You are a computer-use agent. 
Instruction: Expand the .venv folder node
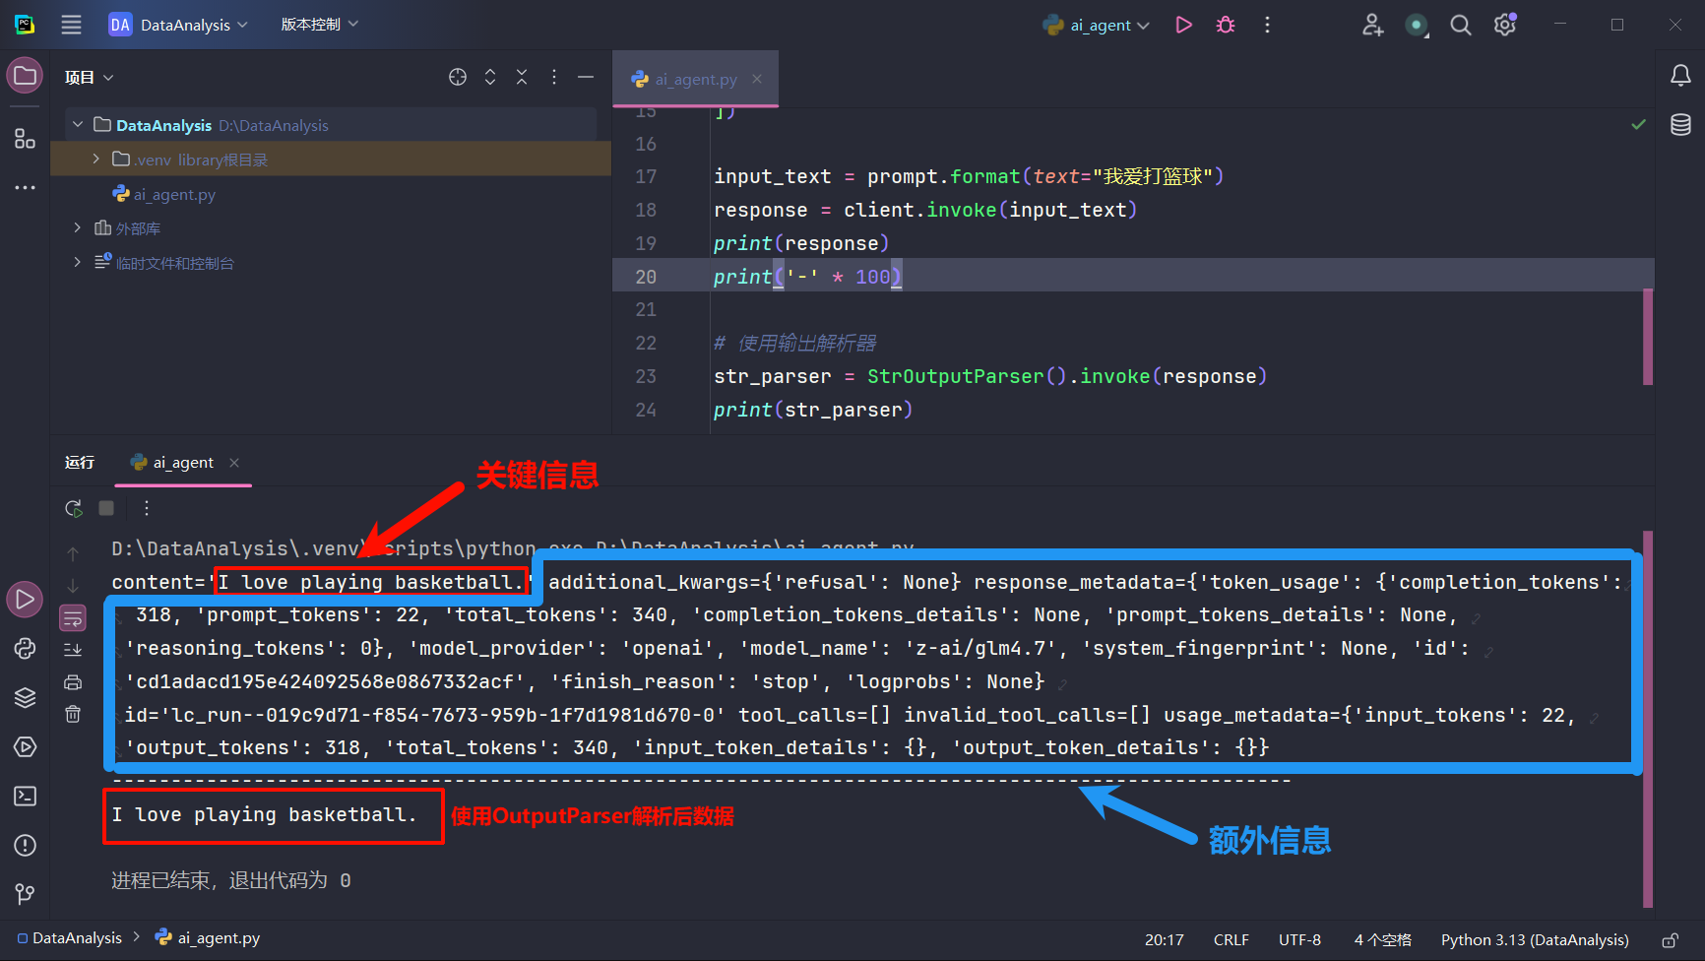95,159
